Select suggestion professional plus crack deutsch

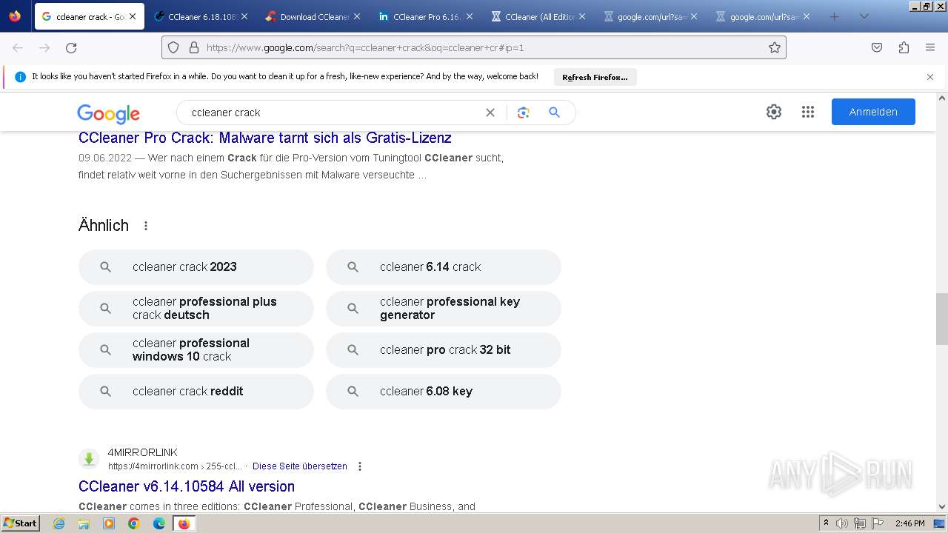click(x=196, y=309)
